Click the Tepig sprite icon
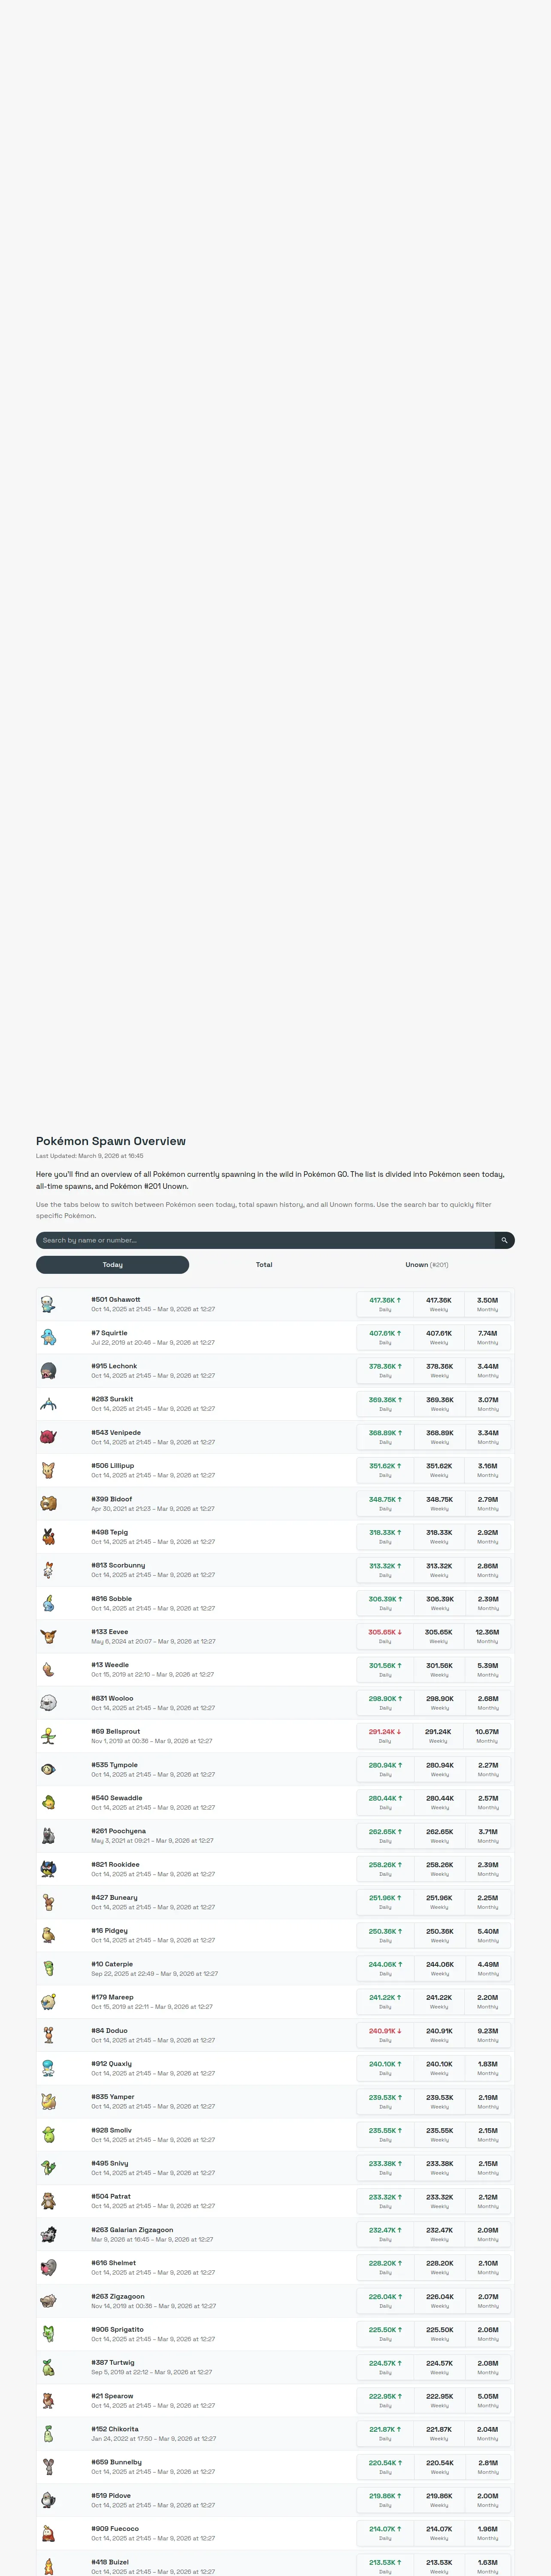This screenshot has height=2576, width=551. pyautogui.click(x=48, y=1536)
